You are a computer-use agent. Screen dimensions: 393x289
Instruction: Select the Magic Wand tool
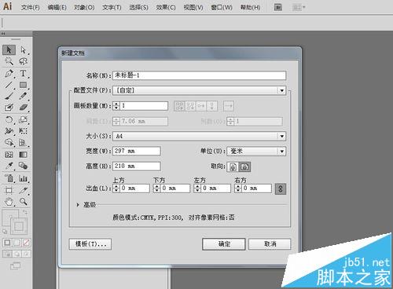(x=9, y=61)
